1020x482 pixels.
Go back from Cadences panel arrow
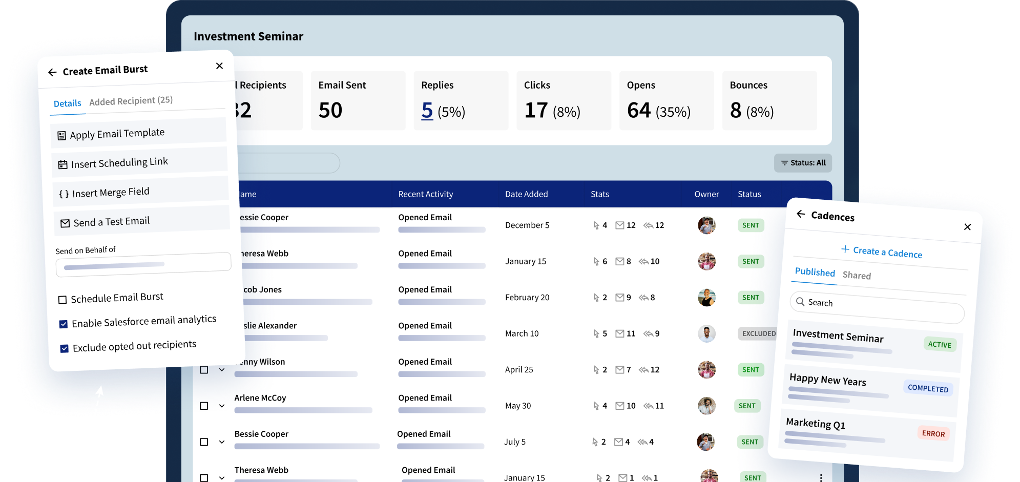[801, 214]
